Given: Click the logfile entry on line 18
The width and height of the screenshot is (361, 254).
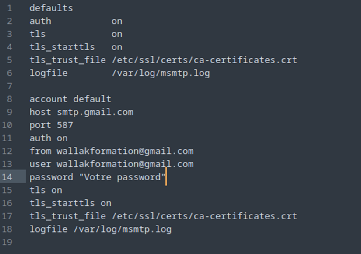Looking at the screenshot, I should click(100, 229).
